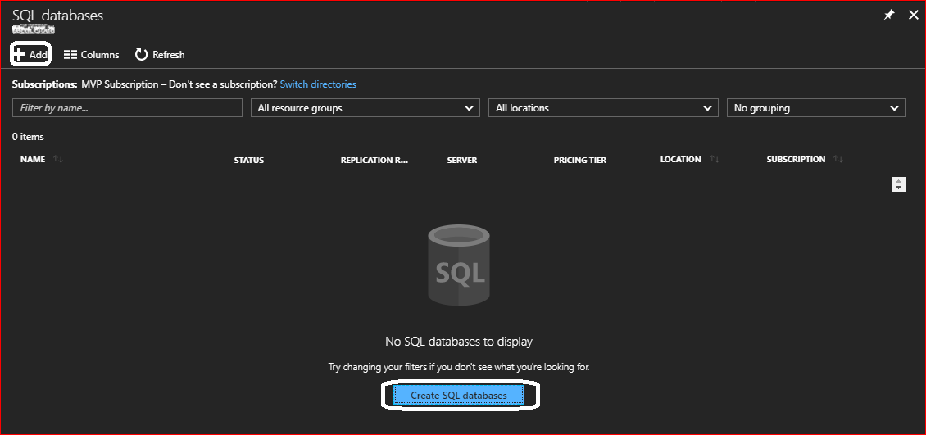Viewport: 926px width, 435px height.
Task: Focus the Filter by name field
Action: 128,108
